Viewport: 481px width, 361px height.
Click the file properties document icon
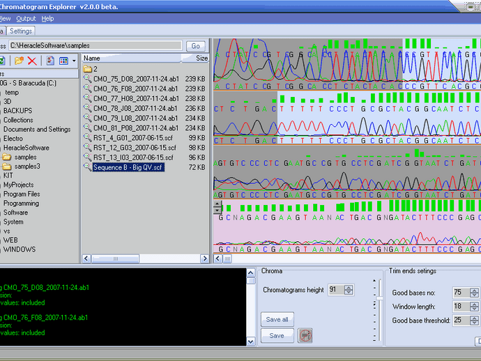50,61
